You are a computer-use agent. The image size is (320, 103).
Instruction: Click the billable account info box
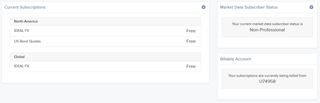coord(267,79)
